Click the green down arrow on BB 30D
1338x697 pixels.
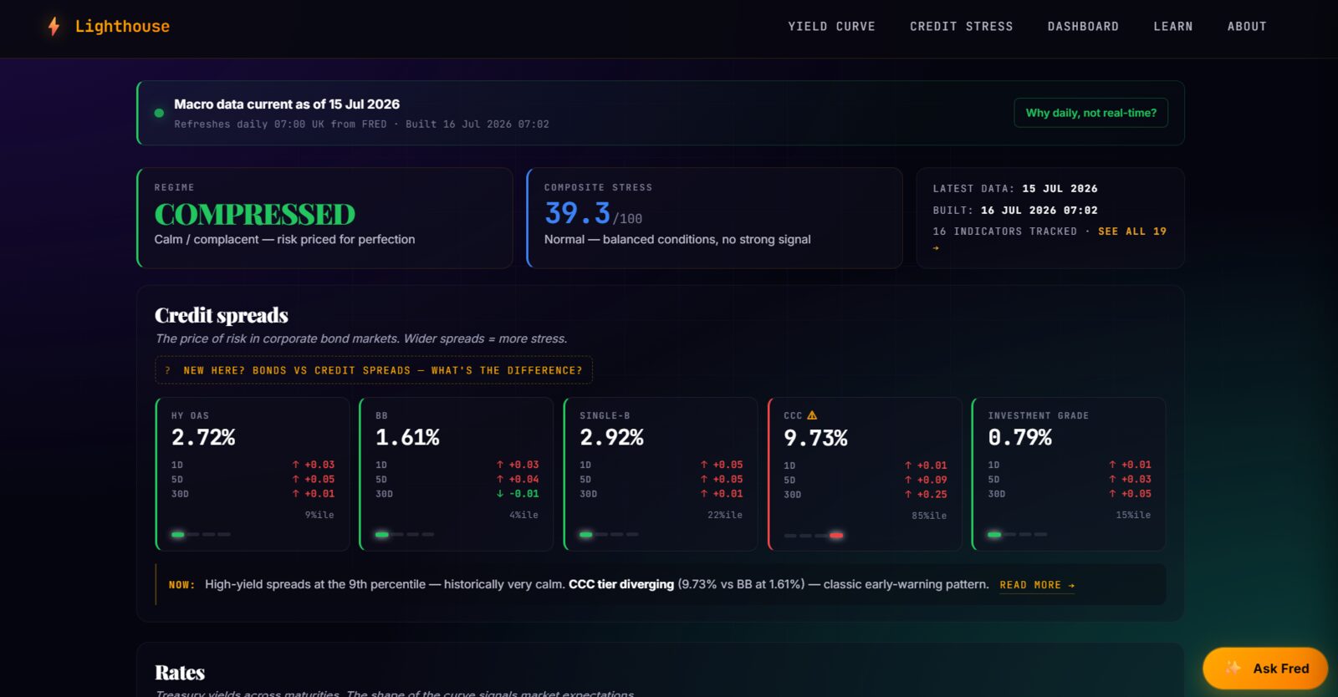point(500,494)
